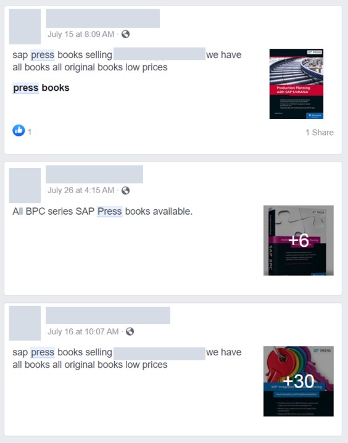Click the public globe icon on July 15 post
The height and width of the screenshot is (443, 348).
tap(125, 34)
